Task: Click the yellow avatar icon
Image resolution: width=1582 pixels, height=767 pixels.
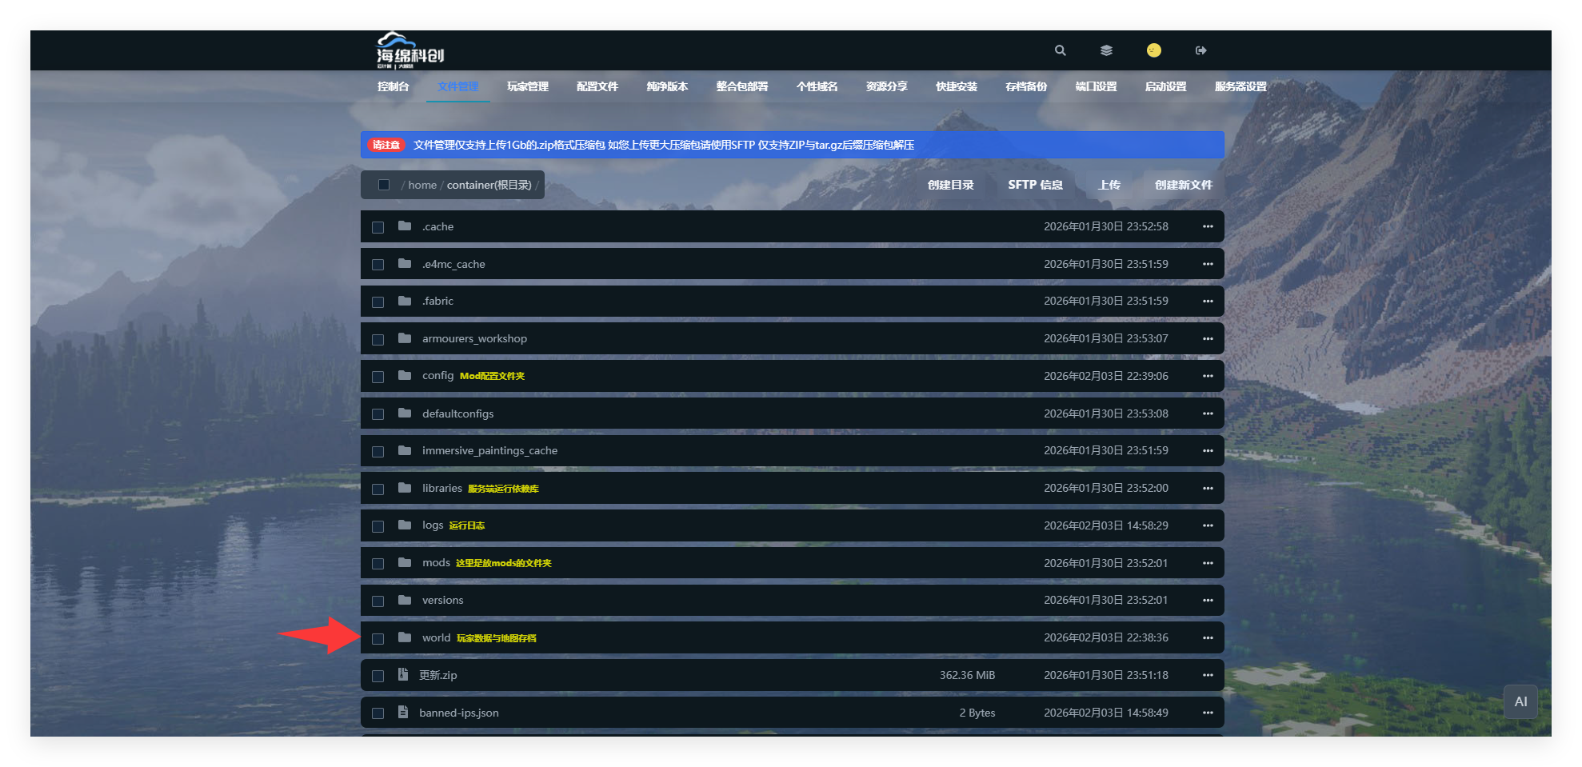Action: pos(1153,50)
